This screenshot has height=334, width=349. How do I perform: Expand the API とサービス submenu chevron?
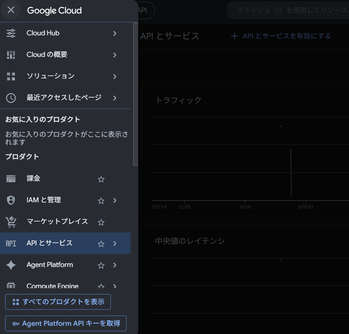click(x=115, y=243)
